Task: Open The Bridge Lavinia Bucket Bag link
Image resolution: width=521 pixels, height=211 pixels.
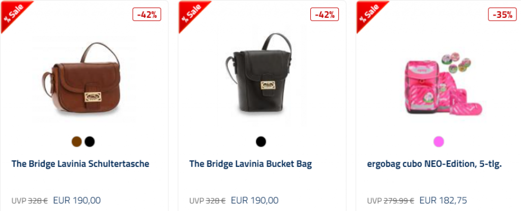Action: click(x=250, y=164)
